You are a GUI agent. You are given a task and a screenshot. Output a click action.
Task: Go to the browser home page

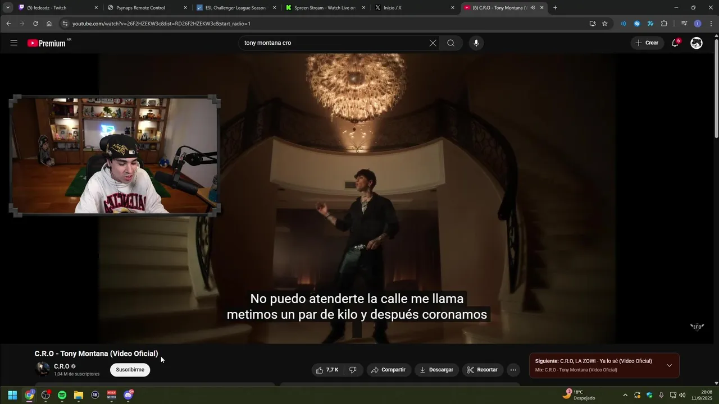point(49,24)
